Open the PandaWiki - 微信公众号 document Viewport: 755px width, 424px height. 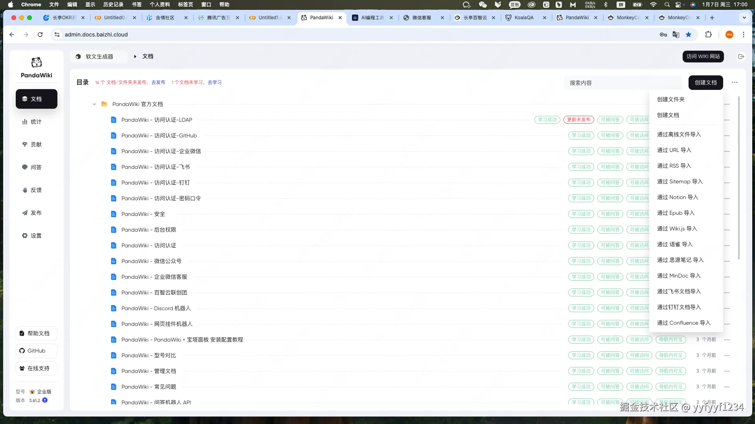(x=151, y=261)
